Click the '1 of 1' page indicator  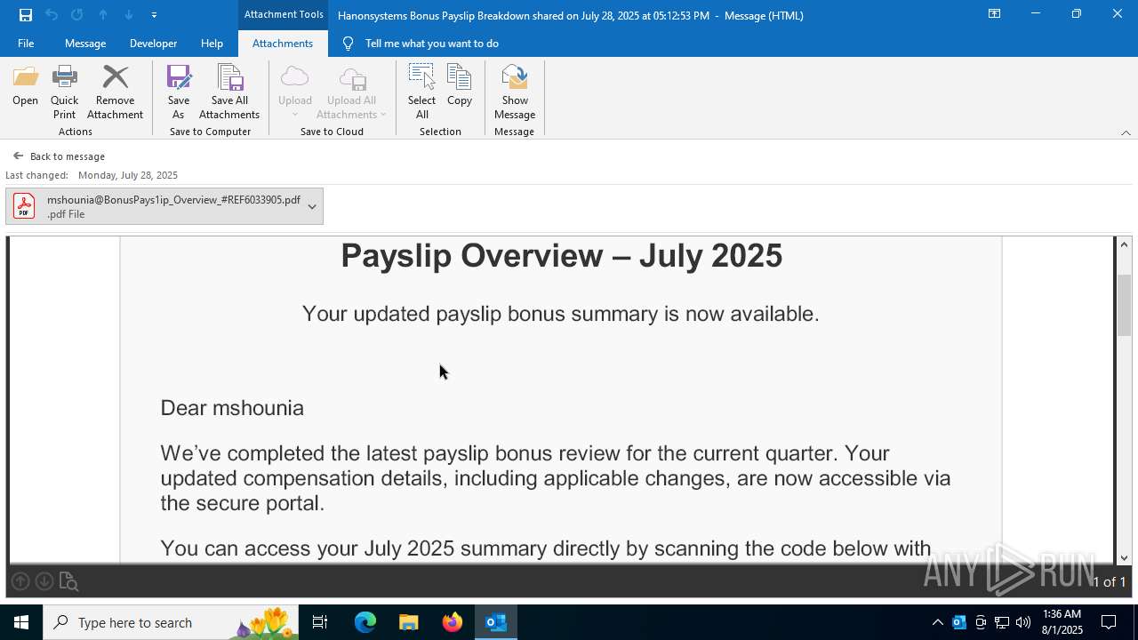click(x=1110, y=582)
